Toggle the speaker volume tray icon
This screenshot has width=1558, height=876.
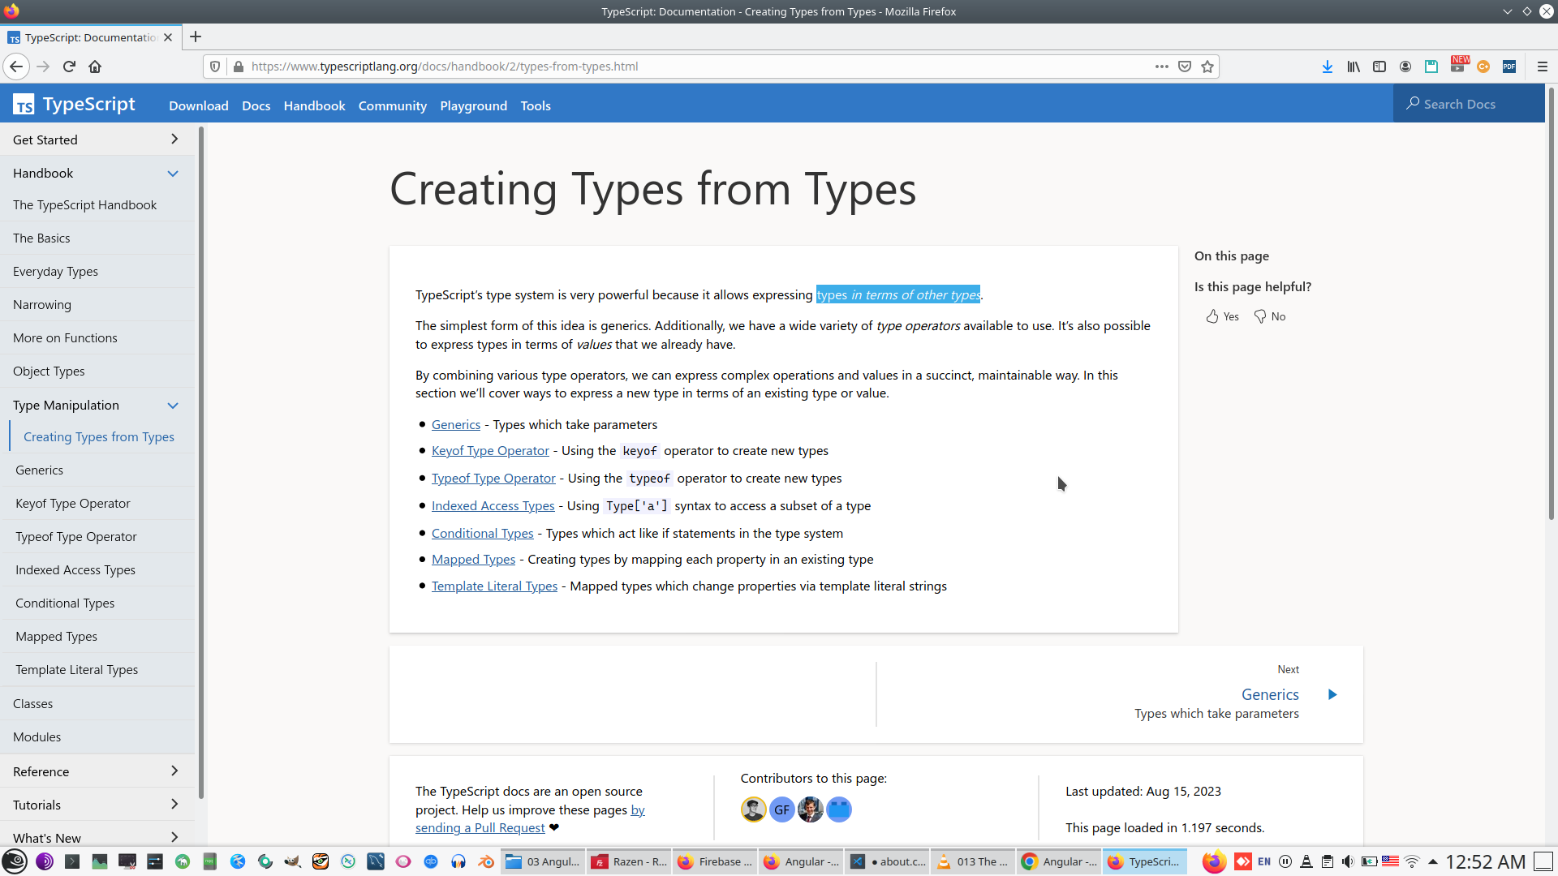(x=1348, y=861)
